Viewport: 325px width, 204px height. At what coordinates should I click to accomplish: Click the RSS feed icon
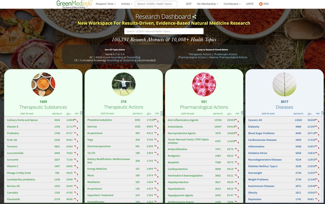coord(261,4)
